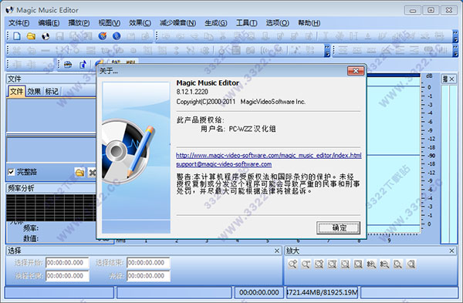This screenshot has width=463, height=303.
Task: Click the orange globe icon in top toolbar
Action: (103, 36)
